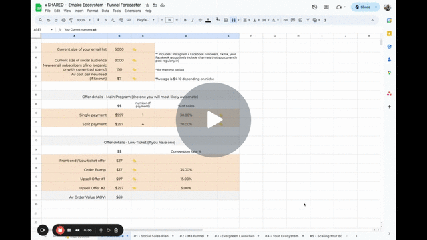427x240 pixels.
Task: Toggle bold formatting
Action: pyautogui.click(x=185, y=20)
